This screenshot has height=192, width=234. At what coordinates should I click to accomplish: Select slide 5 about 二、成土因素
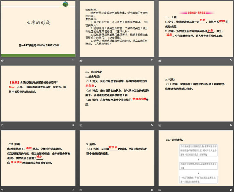(117, 94)
